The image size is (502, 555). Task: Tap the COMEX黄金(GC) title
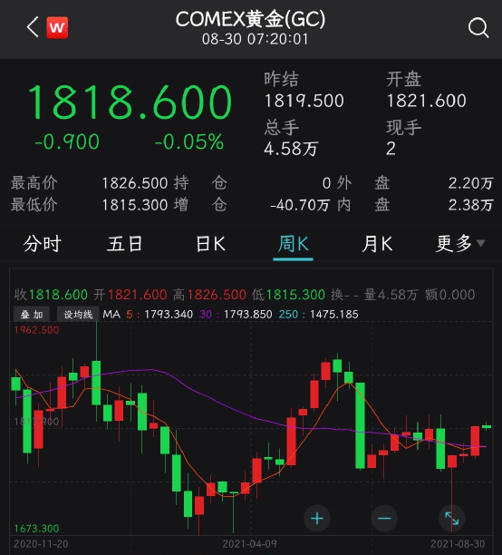(250, 19)
